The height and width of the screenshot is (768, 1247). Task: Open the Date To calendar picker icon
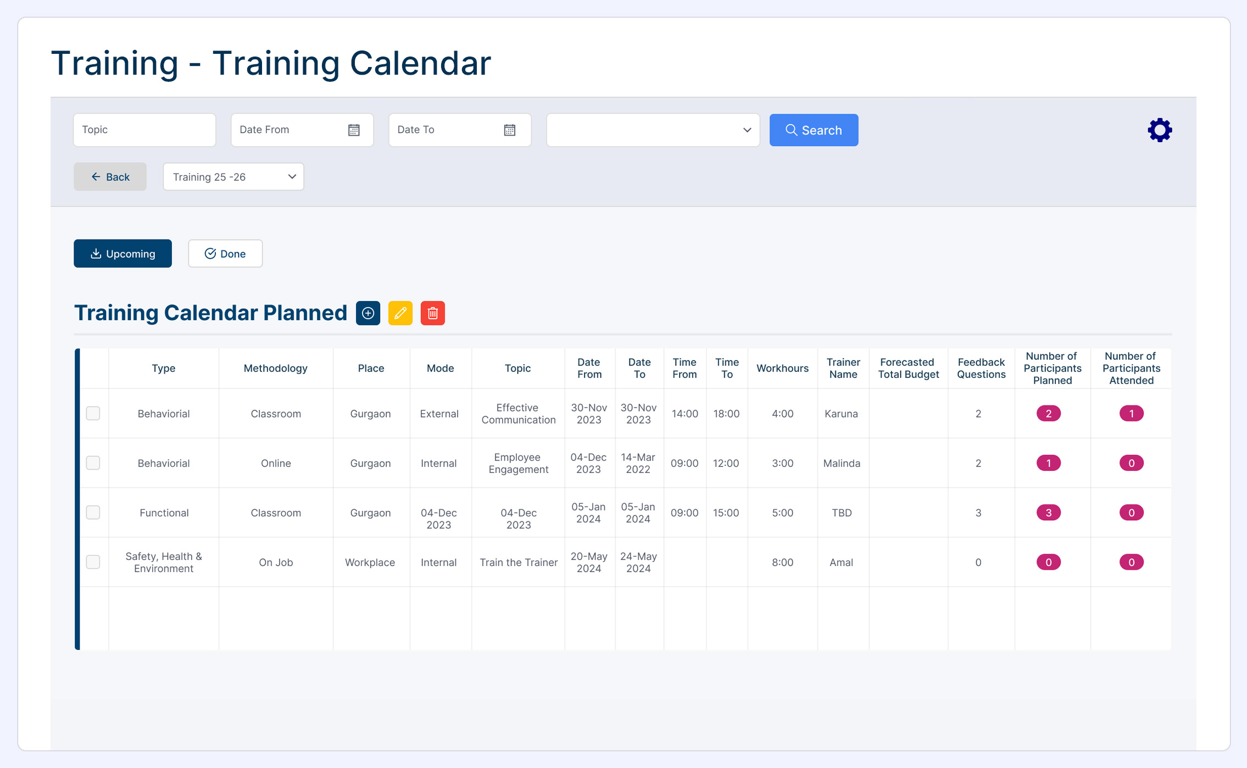(510, 130)
